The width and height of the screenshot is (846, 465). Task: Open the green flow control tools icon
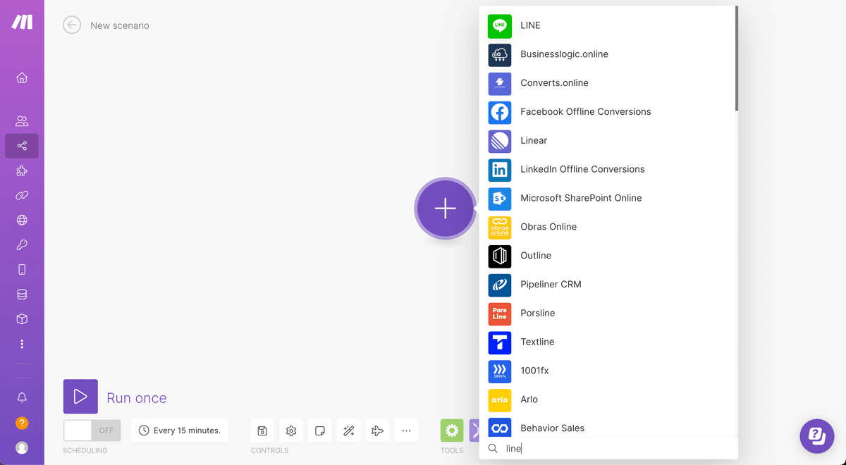(452, 430)
